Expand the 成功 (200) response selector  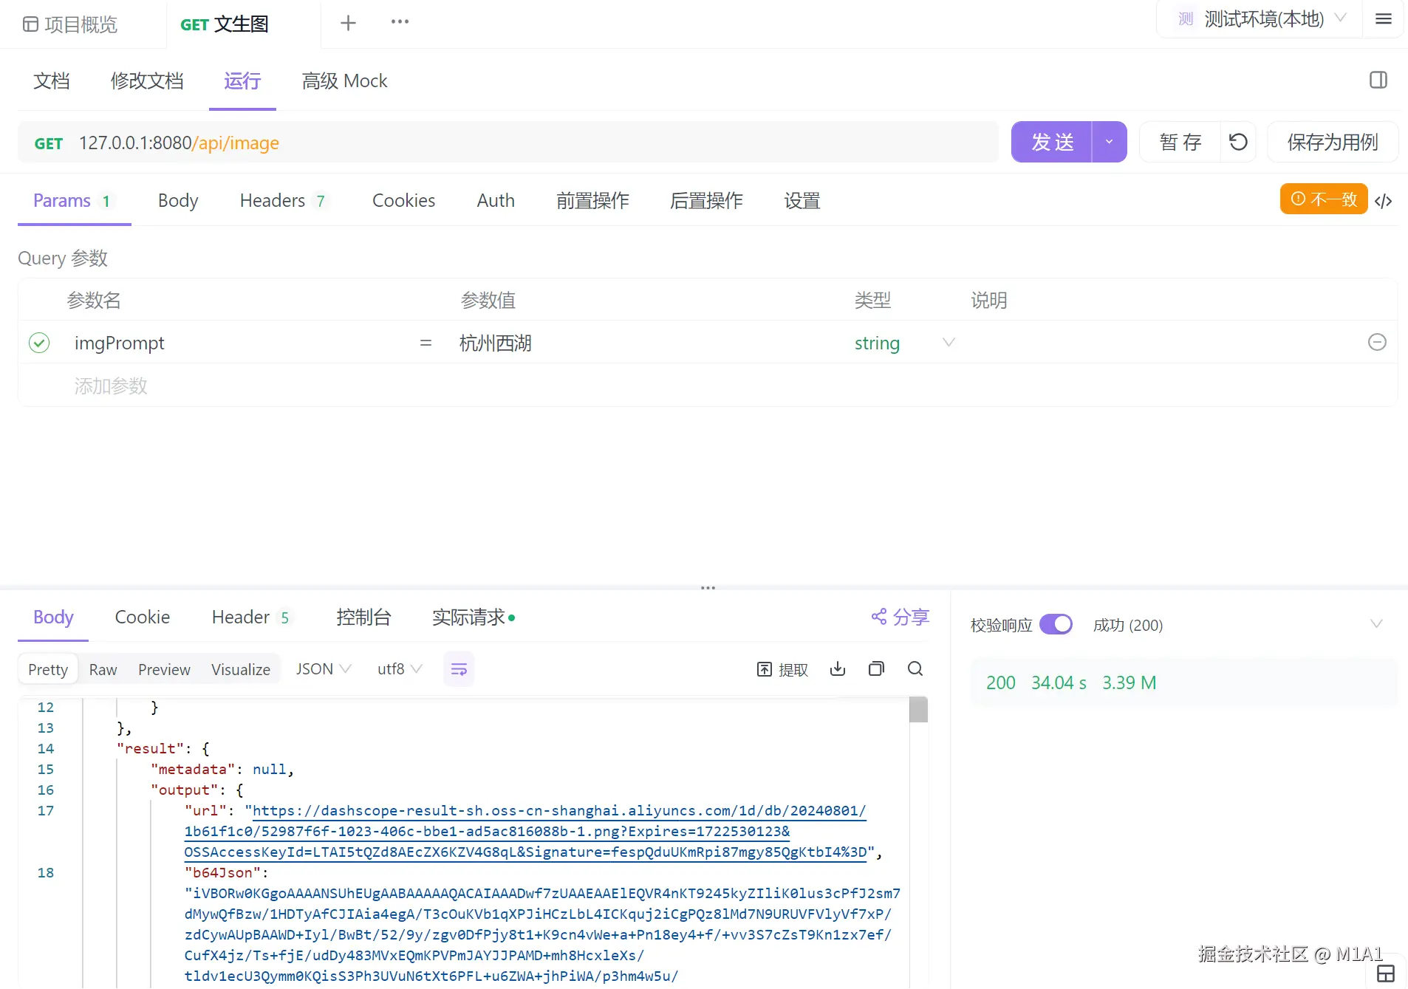(1376, 625)
